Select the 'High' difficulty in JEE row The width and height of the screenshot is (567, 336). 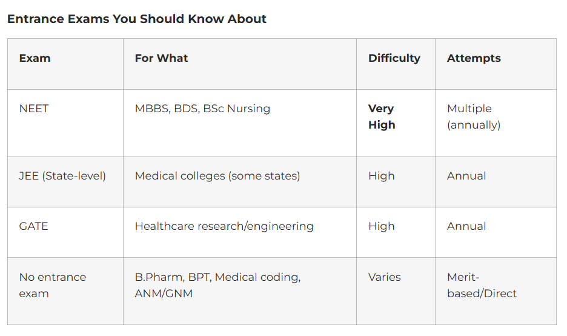tap(382, 176)
